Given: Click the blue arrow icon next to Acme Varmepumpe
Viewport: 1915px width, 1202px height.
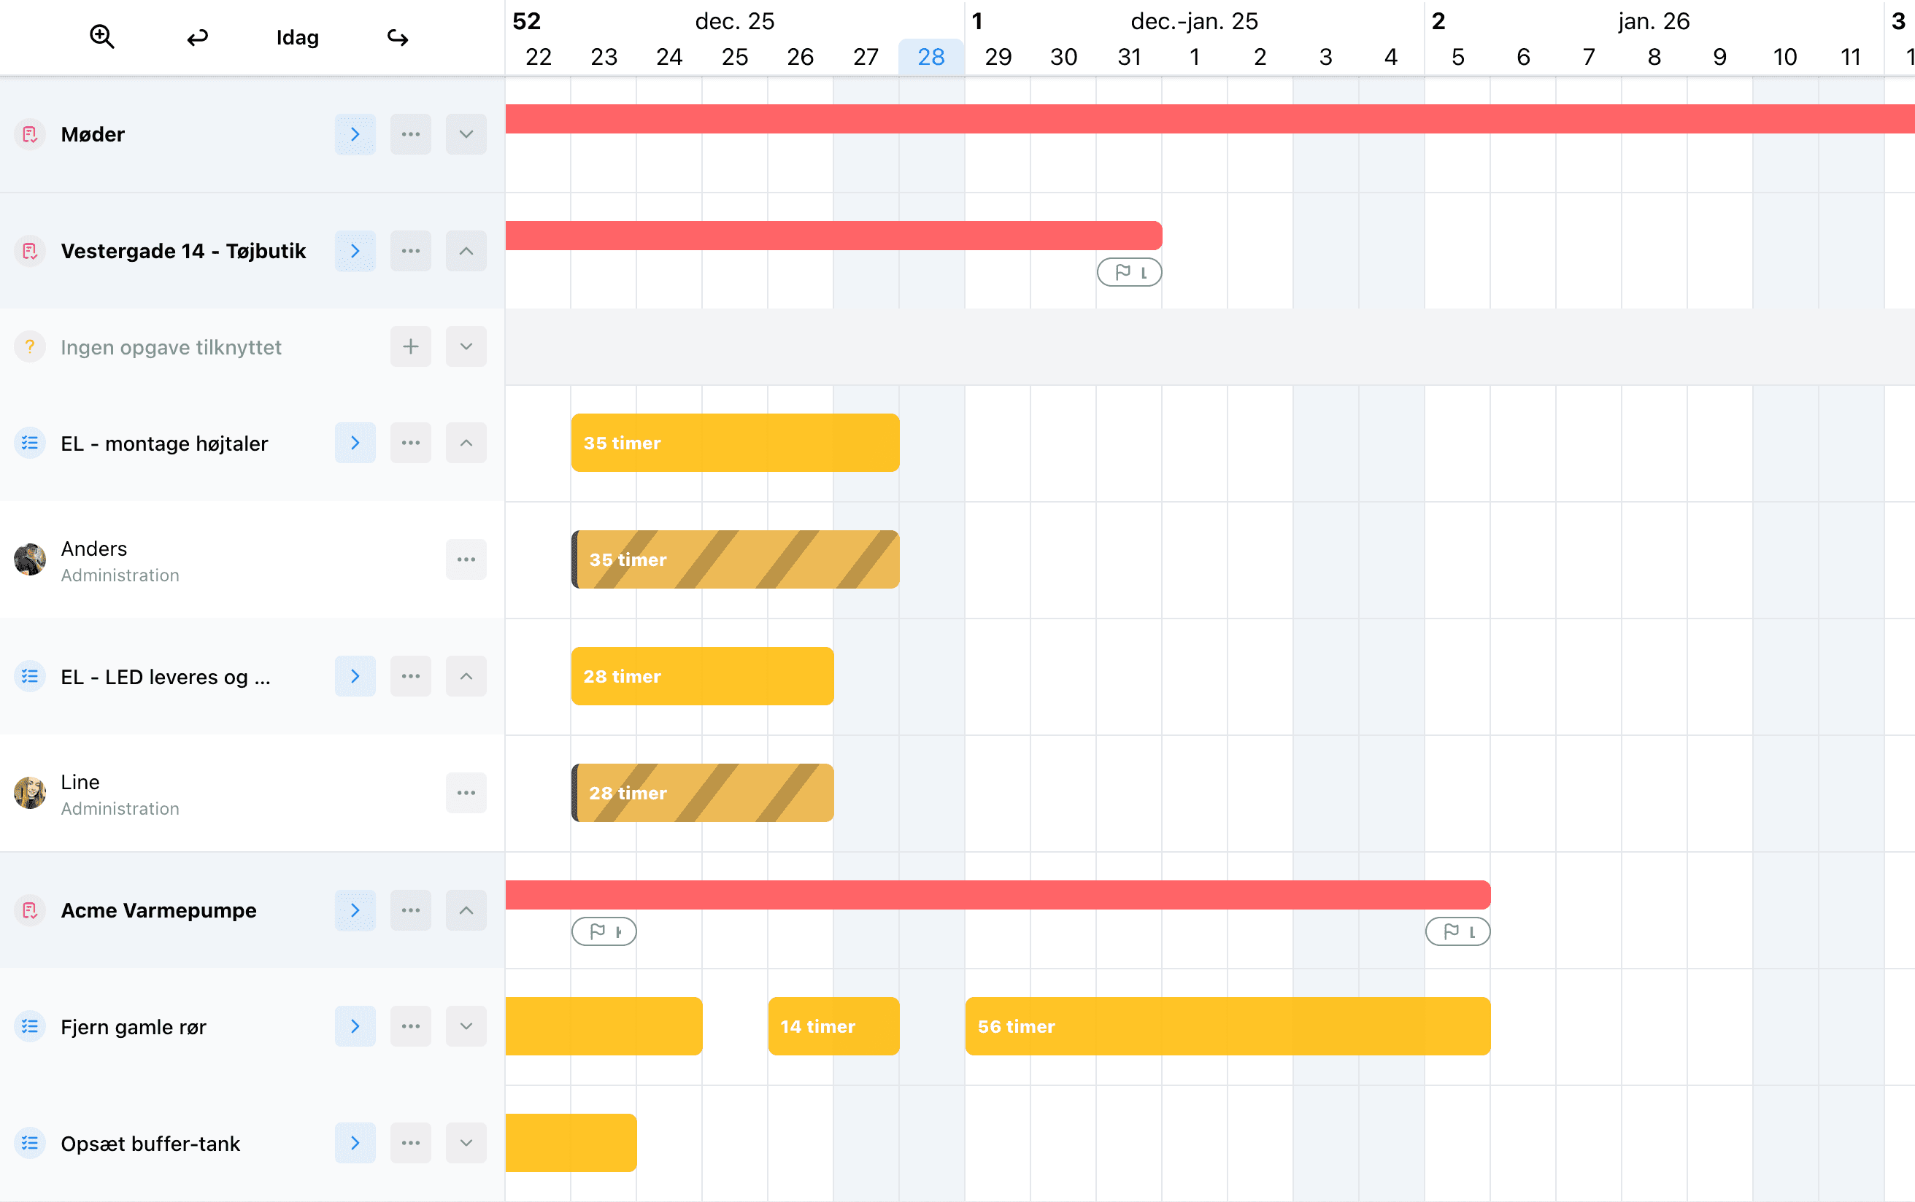Looking at the screenshot, I should click(355, 910).
